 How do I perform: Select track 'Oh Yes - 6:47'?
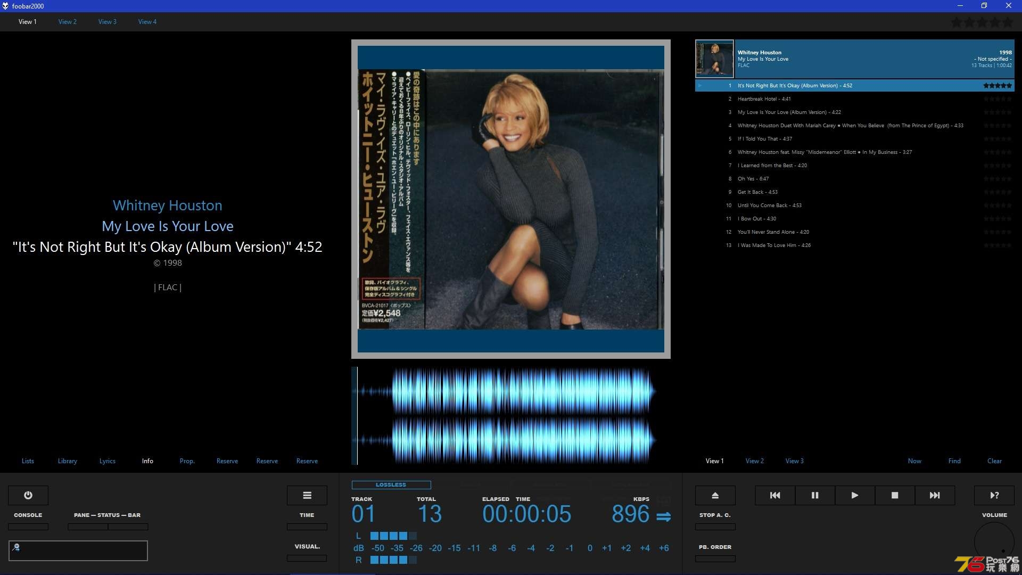(855, 179)
